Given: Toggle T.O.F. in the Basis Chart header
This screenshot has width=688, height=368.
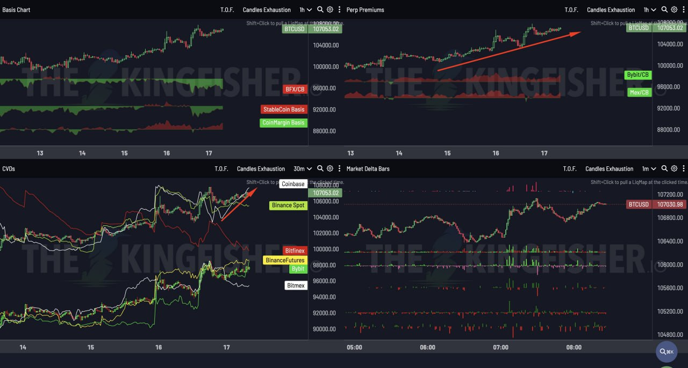Looking at the screenshot, I should [x=227, y=10].
